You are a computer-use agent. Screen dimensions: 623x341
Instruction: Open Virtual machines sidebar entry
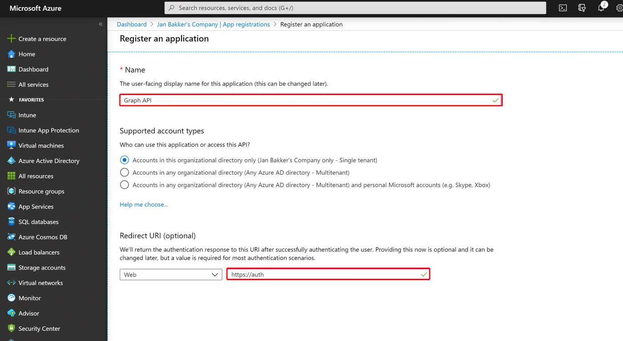click(41, 145)
